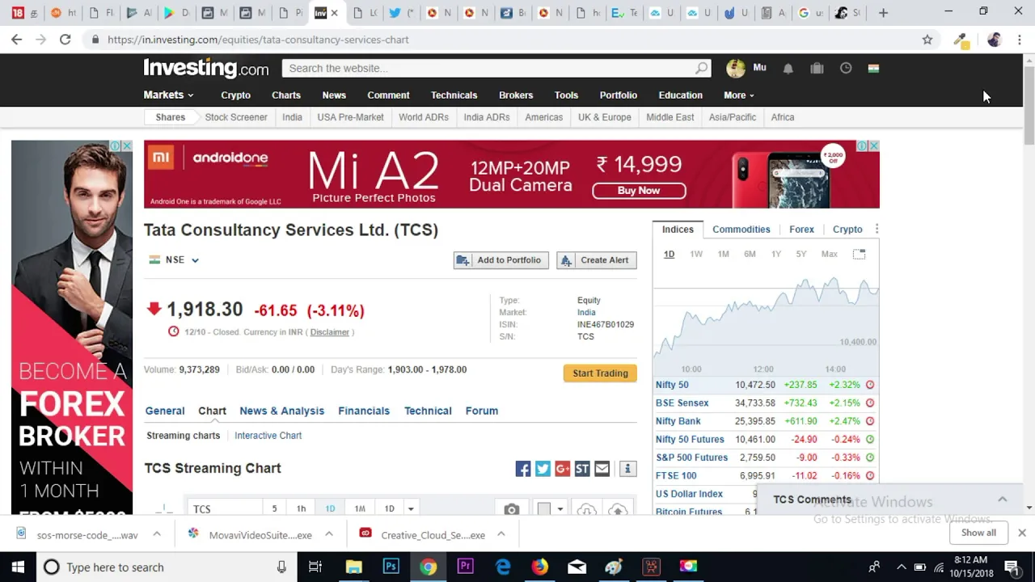Open the portfolio briefcase icon in header
The width and height of the screenshot is (1035, 582).
[817, 69]
